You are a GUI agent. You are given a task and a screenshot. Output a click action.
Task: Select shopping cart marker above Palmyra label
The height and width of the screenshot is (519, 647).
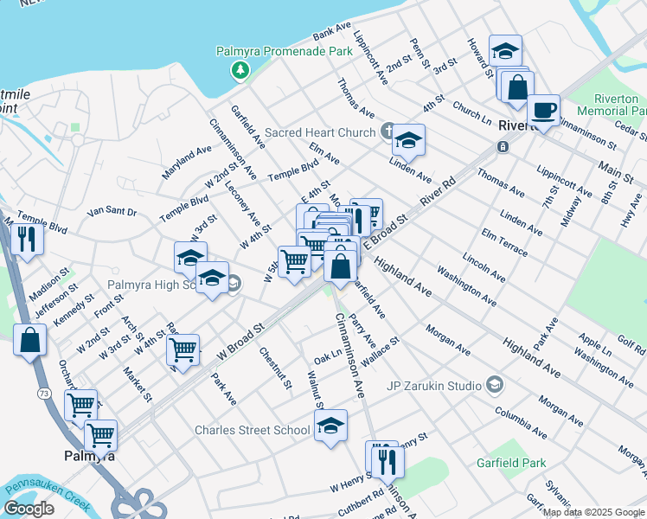coord(100,437)
